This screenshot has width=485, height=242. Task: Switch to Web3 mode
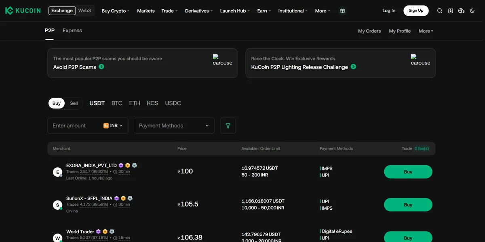(84, 10)
